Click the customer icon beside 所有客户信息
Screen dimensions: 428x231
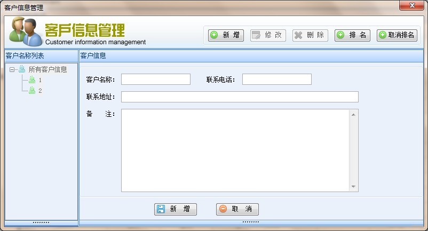(22, 69)
